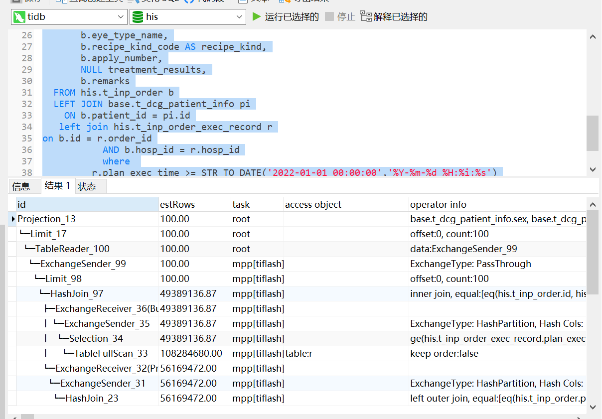Click the task column header

click(258, 204)
